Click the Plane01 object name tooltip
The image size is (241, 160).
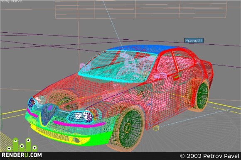pos(194,41)
